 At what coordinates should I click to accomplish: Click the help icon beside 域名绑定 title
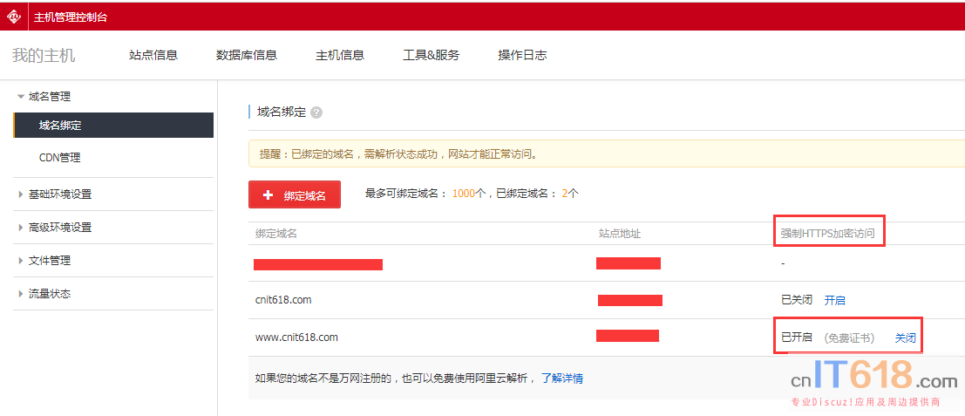coord(316,113)
